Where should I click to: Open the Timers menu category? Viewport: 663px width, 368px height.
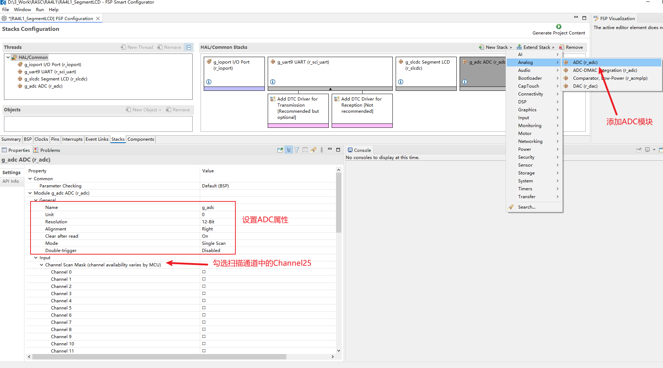pyautogui.click(x=534, y=188)
